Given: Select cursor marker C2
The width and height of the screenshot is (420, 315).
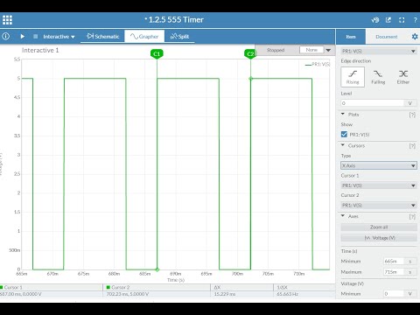Looking at the screenshot, I should (x=250, y=54).
